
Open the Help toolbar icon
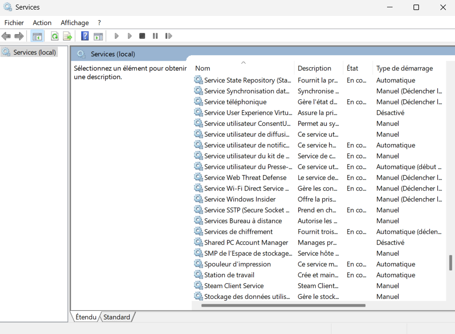click(x=85, y=36)
